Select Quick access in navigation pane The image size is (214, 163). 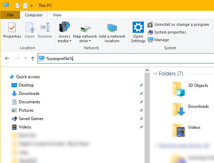tap(25, 77)
